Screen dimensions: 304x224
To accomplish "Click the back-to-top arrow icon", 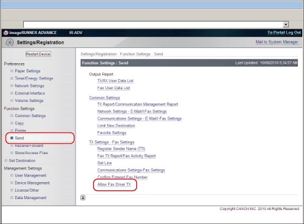I will (x=83, y=197).
